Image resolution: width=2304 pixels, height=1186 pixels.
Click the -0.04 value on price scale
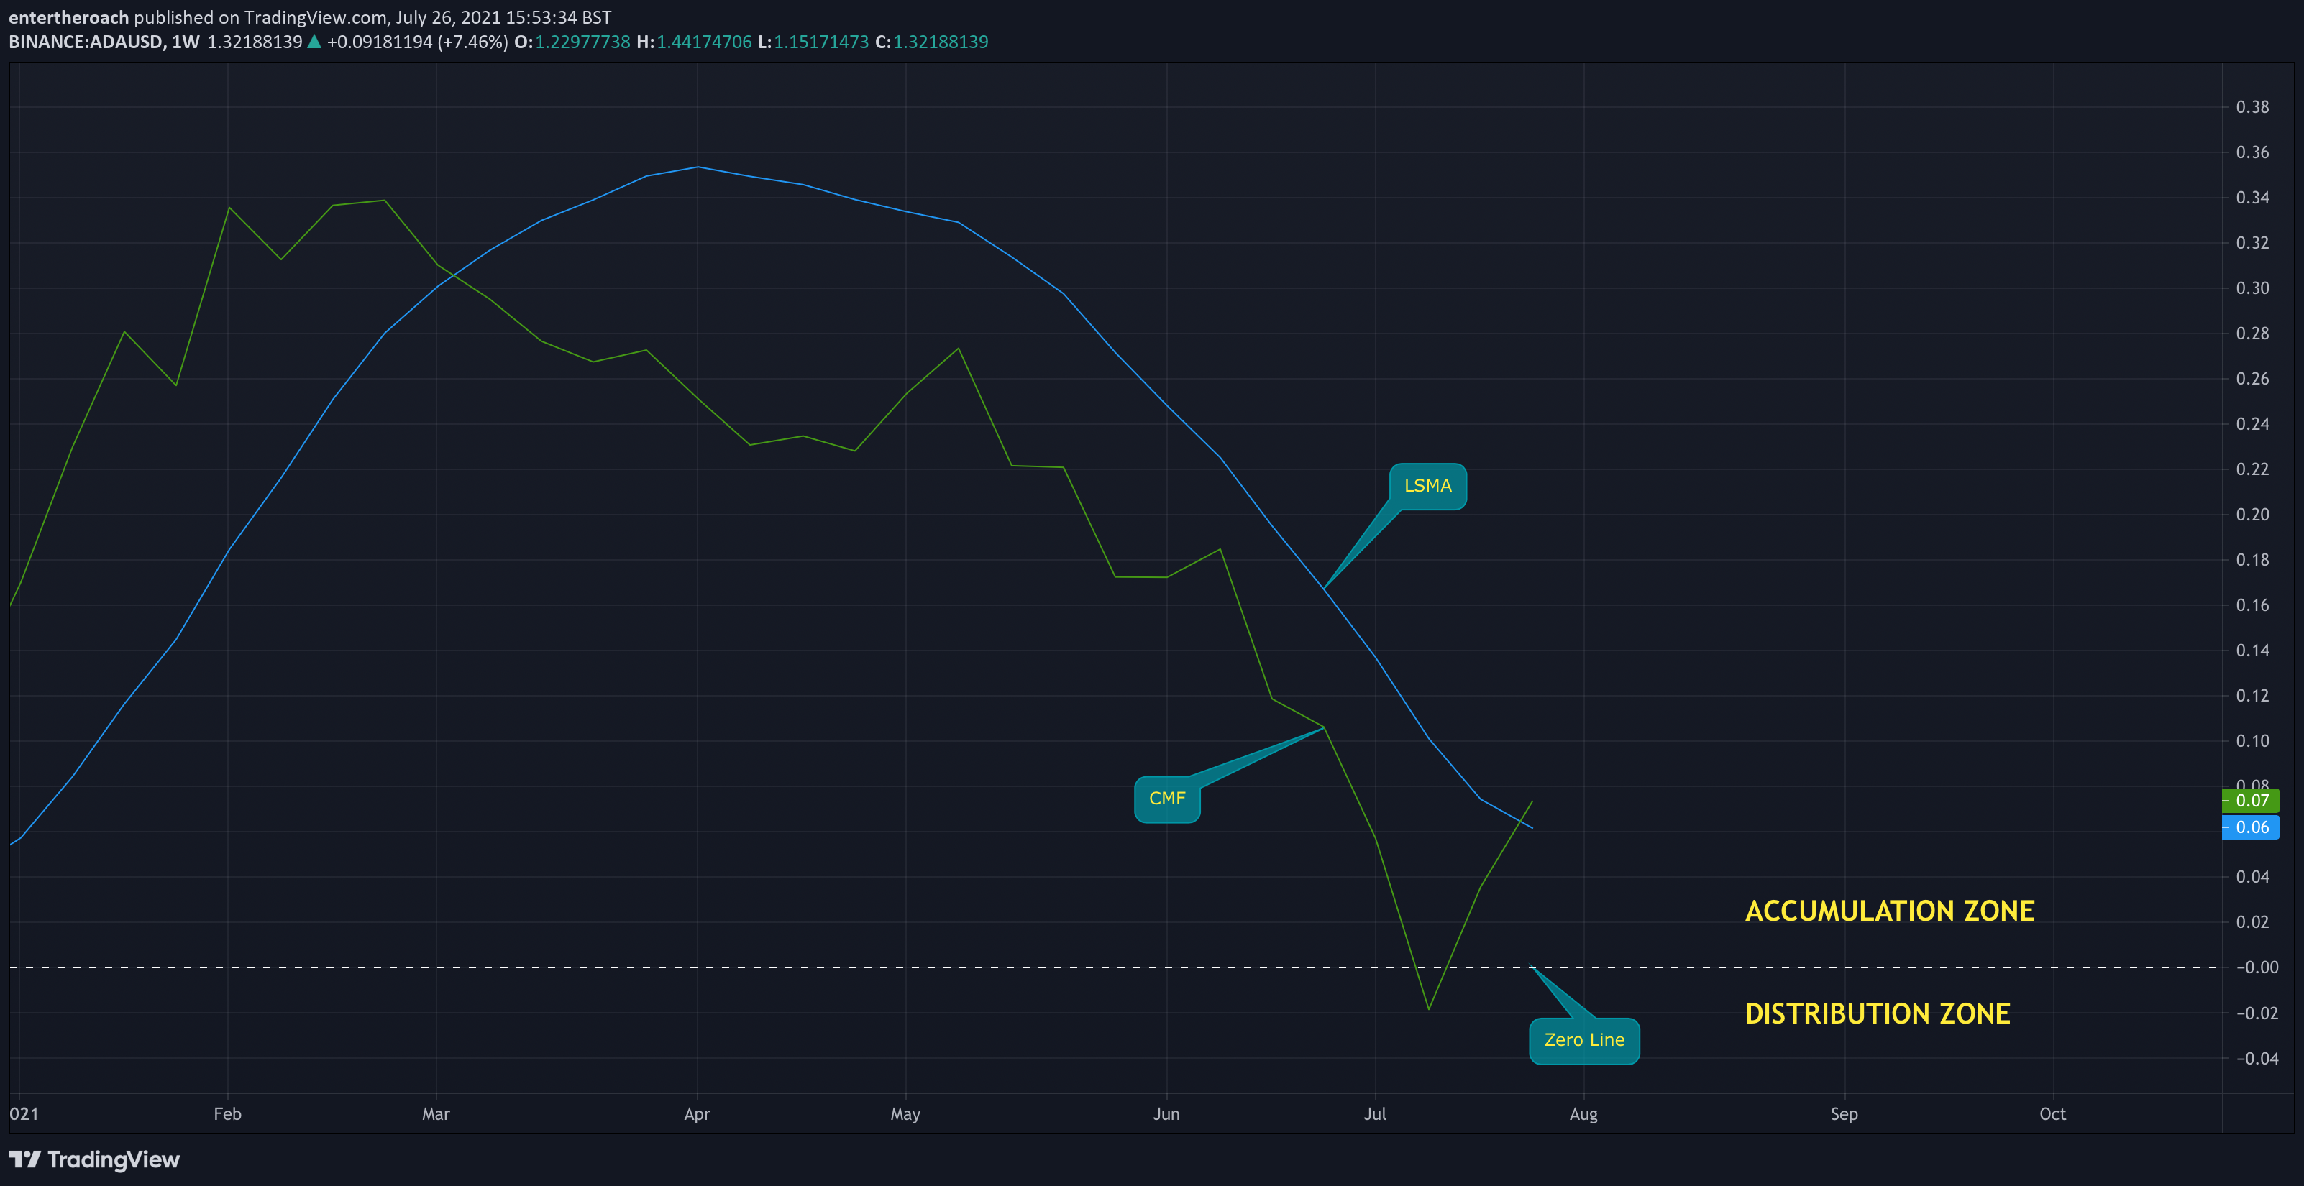[2257, 1058]
